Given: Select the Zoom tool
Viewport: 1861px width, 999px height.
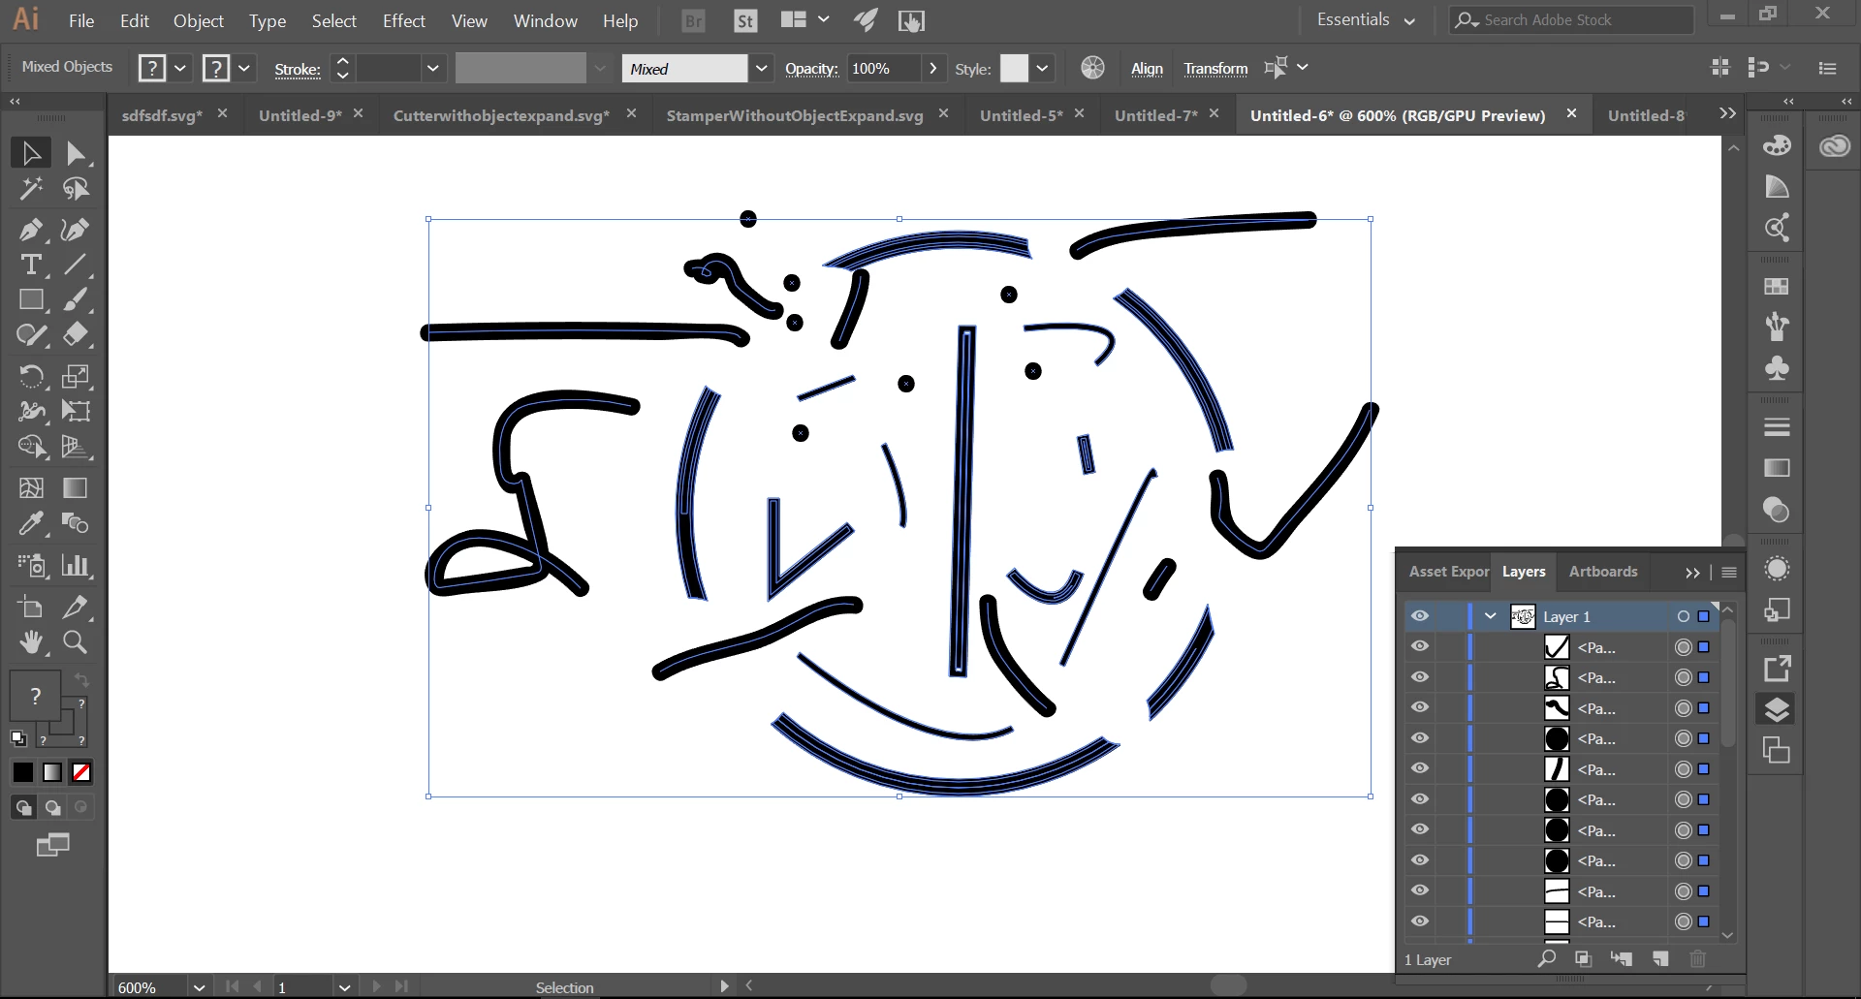Looking at the screenshot, I should tap(76, 641).
